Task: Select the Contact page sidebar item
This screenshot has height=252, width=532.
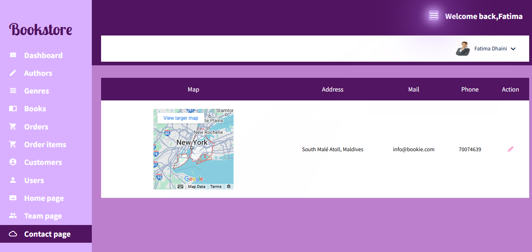Action: pos(47,234)
